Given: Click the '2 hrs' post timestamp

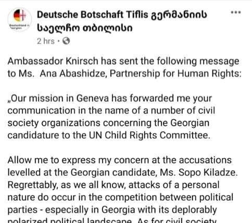Looking at the screenshot, I should pos(46,41).
